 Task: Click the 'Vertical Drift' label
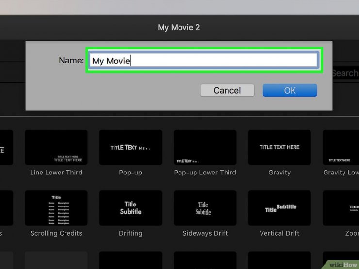(x=279, y=233)
